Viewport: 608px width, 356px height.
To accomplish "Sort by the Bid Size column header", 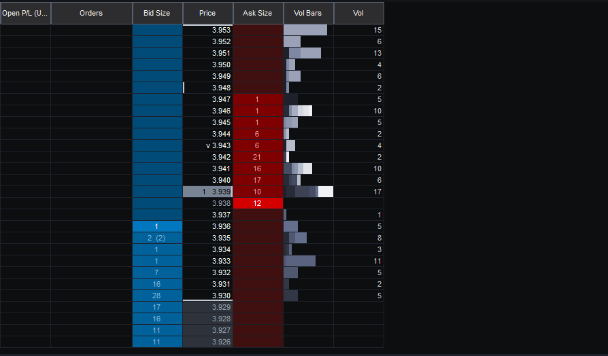I will point(157,13).
